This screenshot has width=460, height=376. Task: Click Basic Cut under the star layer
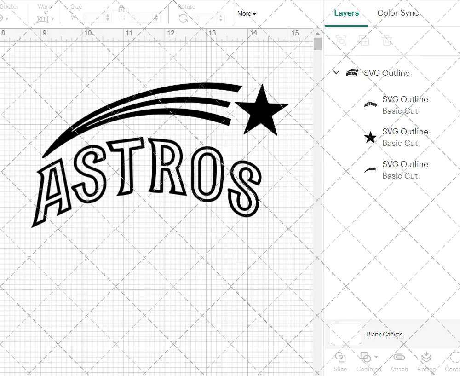(x=400, y=143)
